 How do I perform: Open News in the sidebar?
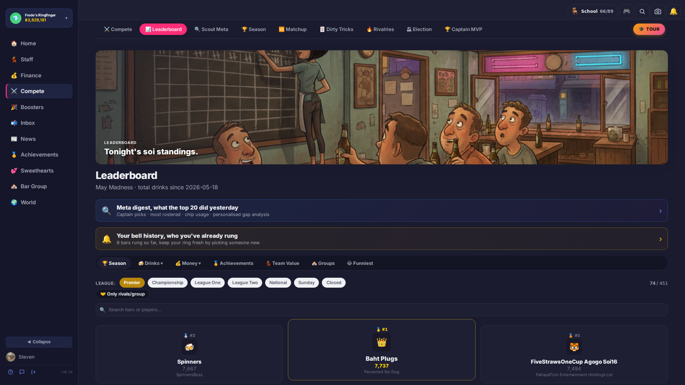click(x=39, y=139)
